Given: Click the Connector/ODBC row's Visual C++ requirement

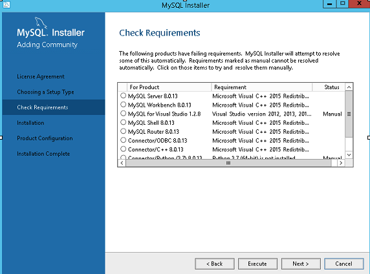Looking at the screenshot, I should coord(261,140).
